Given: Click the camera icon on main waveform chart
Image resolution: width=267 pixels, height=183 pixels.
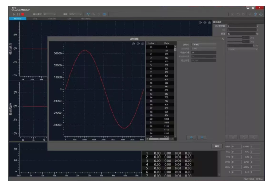Looking at the screenshot, I should [x=209, y=23].
